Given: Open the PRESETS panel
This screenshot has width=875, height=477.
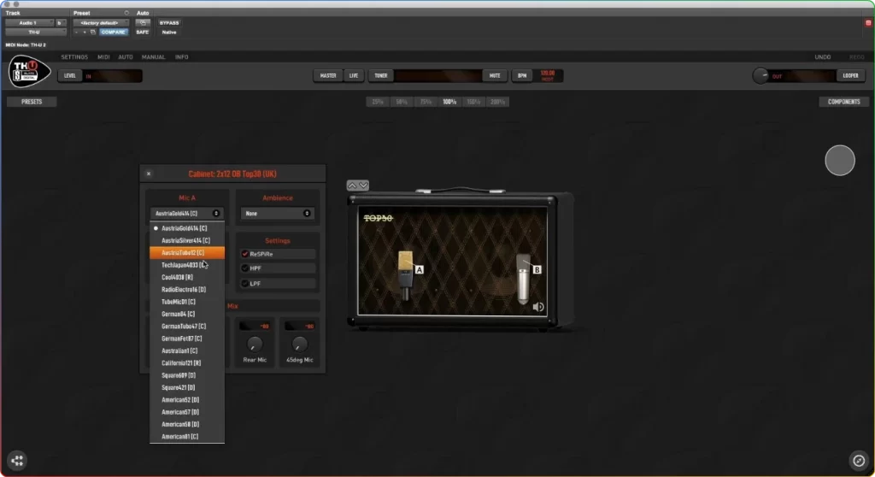Looking at the screenshot, I should (32, 102).
